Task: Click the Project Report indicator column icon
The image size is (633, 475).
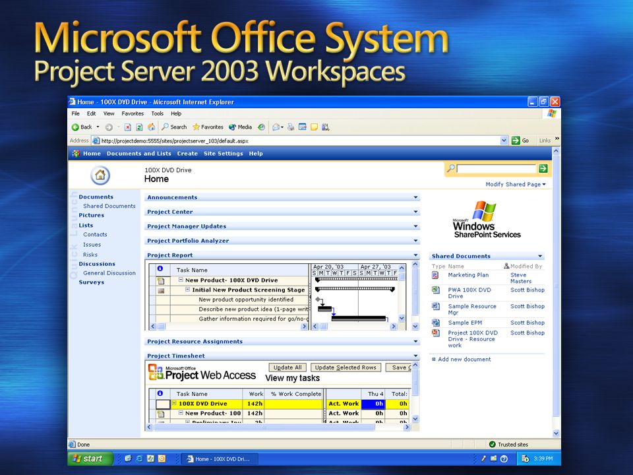Action: (160, 269)
